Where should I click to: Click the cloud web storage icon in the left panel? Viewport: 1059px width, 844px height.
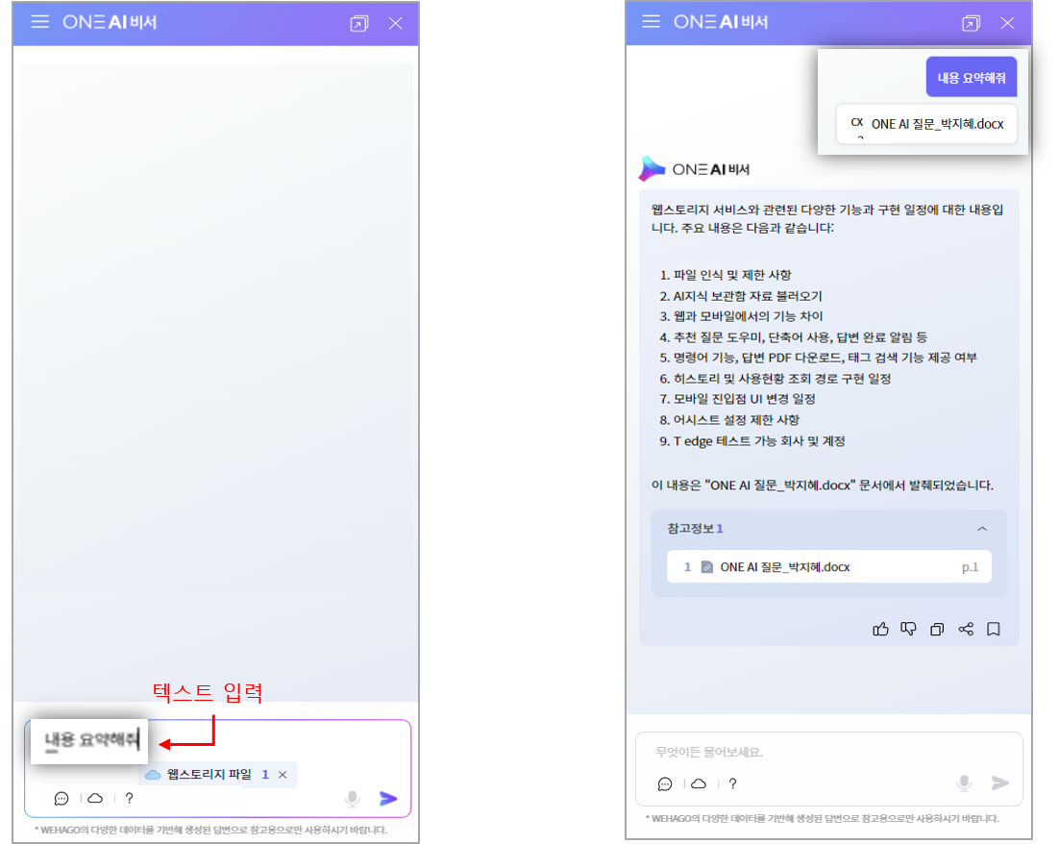pos(95,798)
